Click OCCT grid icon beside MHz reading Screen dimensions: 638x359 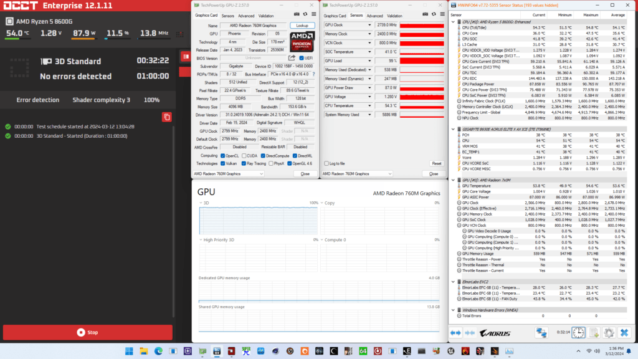pyautogui.click(x=180, y=34)
